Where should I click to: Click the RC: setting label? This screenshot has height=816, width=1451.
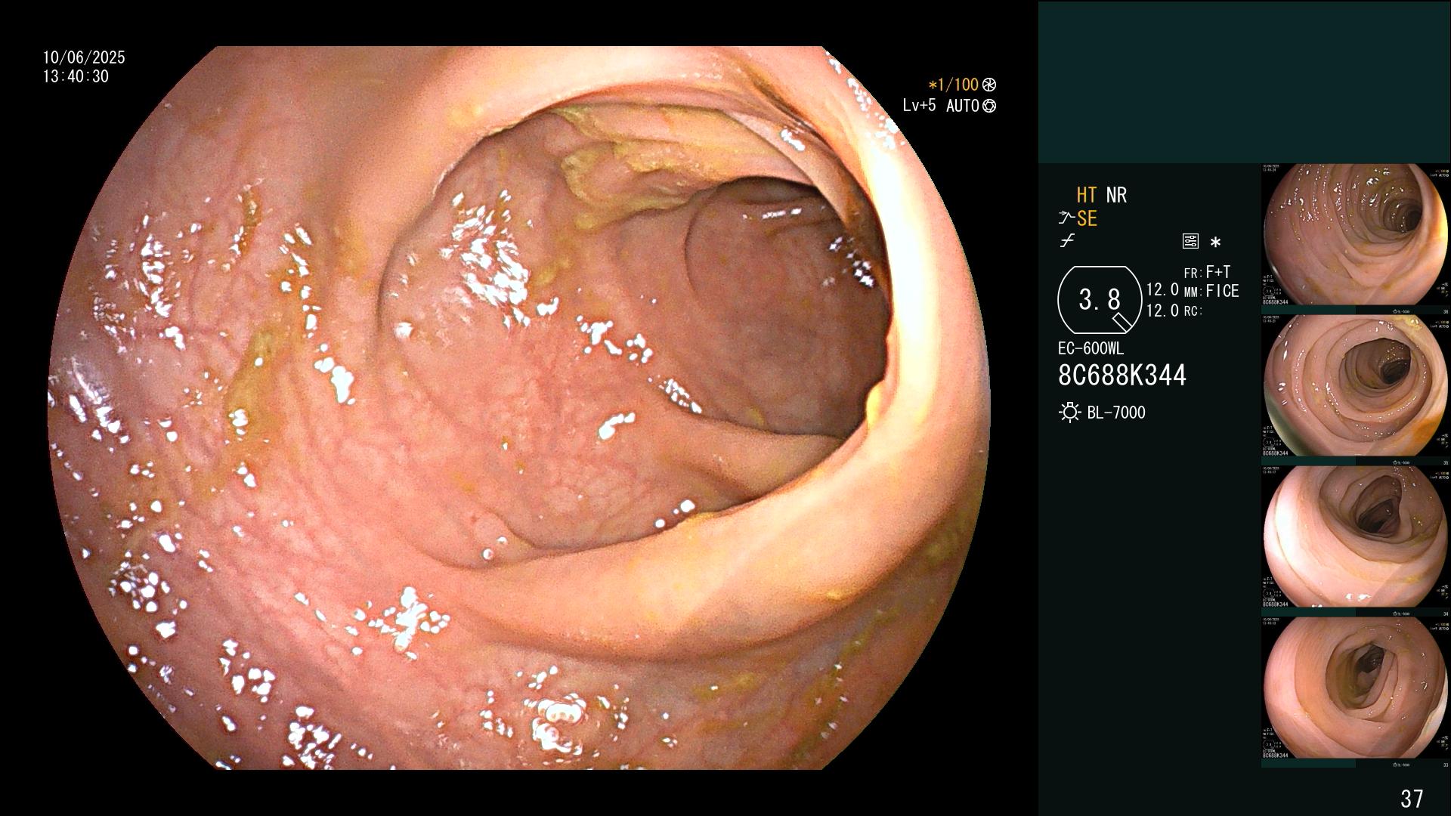(1193, 311)
